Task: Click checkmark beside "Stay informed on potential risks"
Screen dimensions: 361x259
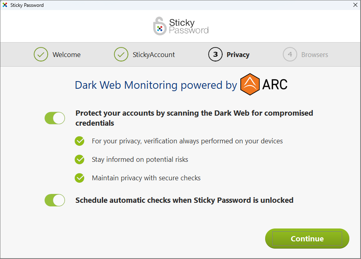Action: [79, 159]
